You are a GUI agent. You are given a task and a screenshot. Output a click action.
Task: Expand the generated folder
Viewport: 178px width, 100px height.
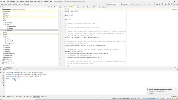[x=4, y=23]
